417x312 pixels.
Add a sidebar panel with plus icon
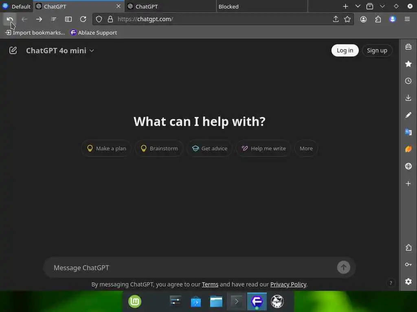tap(408, 183)
